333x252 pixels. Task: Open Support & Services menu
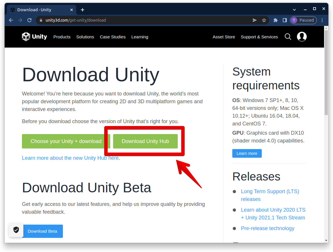pyautogui.click(x=259, y=37)
